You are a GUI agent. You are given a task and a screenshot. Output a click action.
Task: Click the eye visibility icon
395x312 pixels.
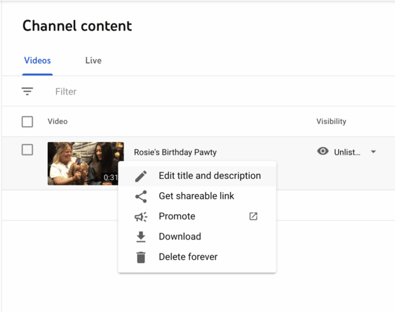(323, 152)
